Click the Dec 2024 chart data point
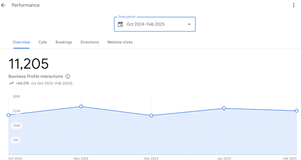 tap(151, 115)
